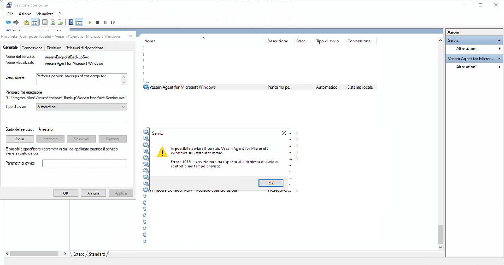Click the Gestione computer title bar app icon
The image size is (504, 265).
click(9, 5)
